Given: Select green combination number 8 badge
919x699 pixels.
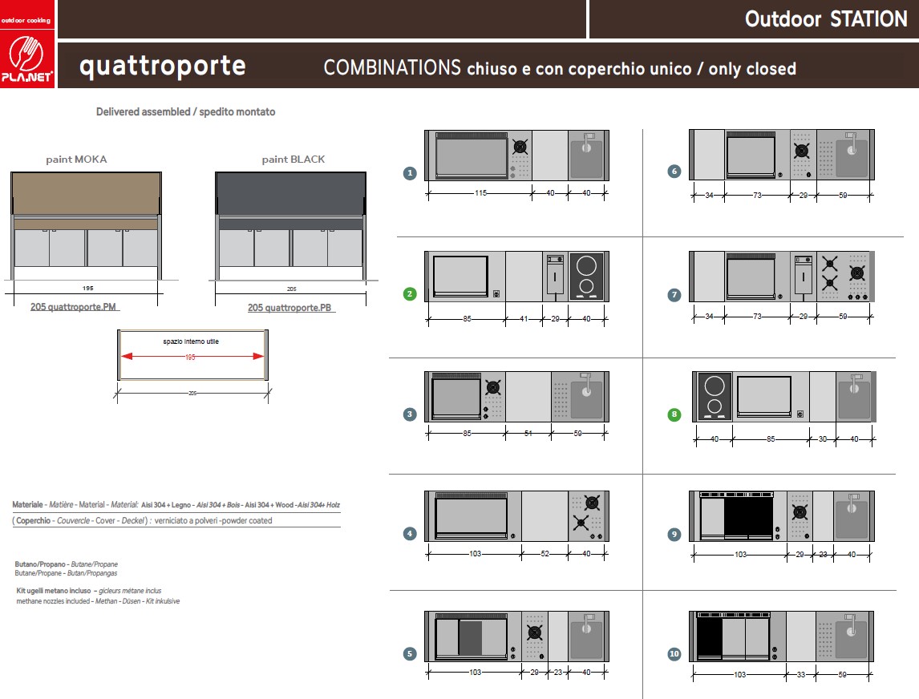Looking at the screenshot, I should [x=674, y=414].
